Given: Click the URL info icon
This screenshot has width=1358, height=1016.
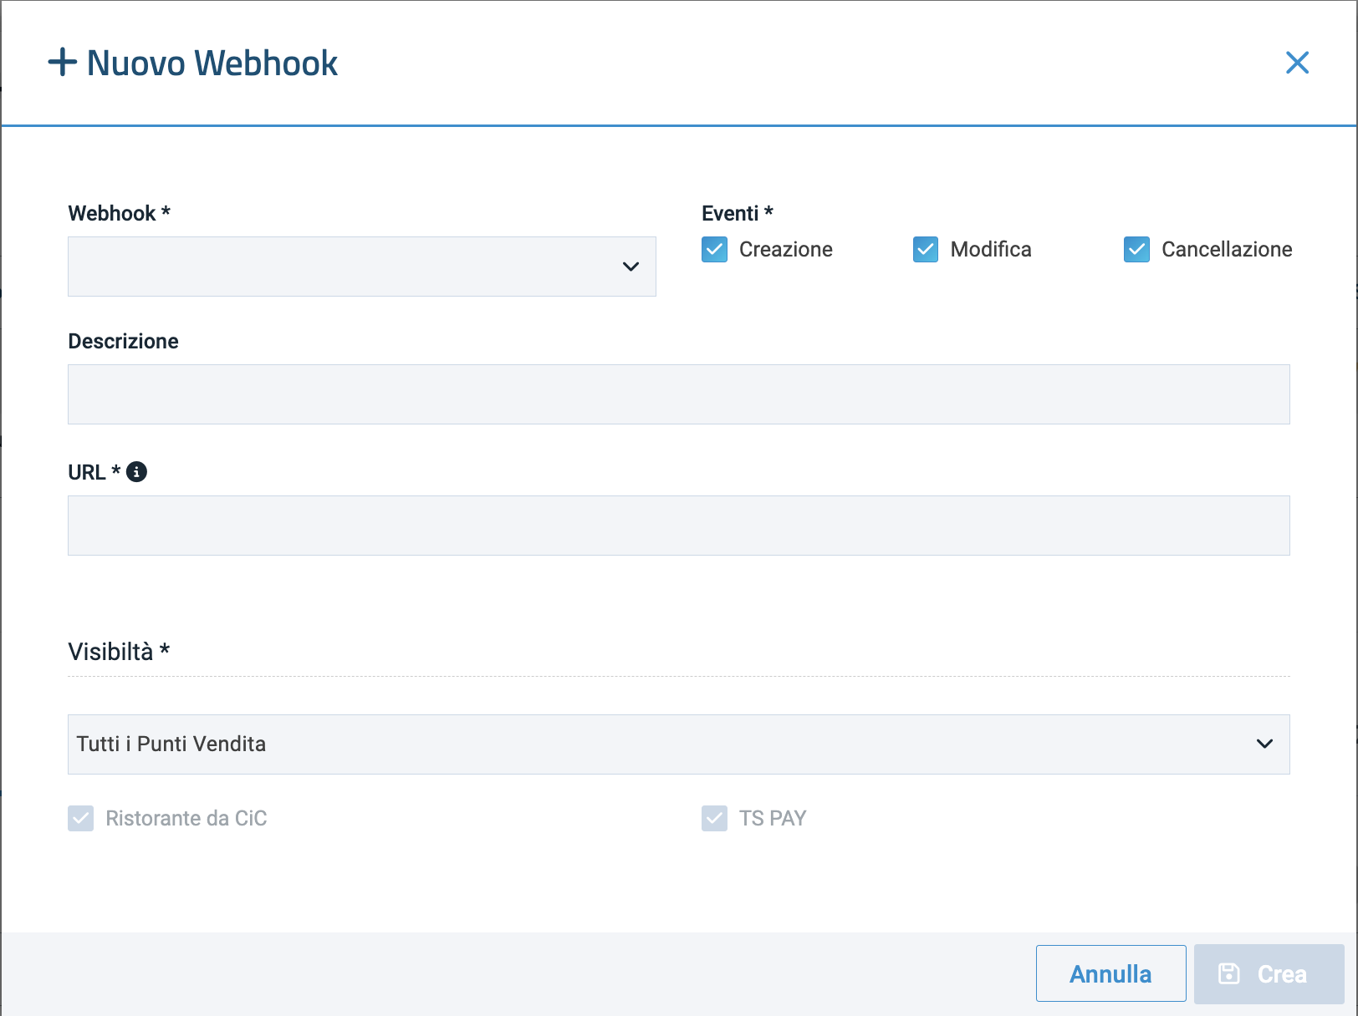Looking at the screenshot, I should tap(136, 472).
